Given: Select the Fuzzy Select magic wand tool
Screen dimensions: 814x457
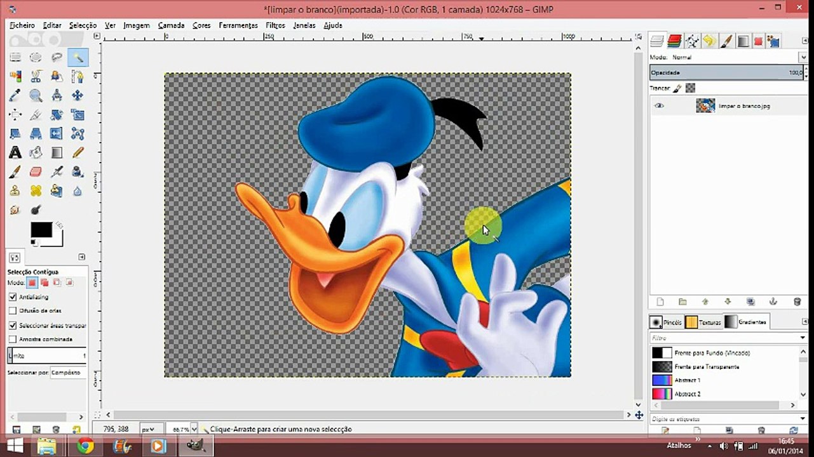Looking at the screenshot, I should 78,58.
